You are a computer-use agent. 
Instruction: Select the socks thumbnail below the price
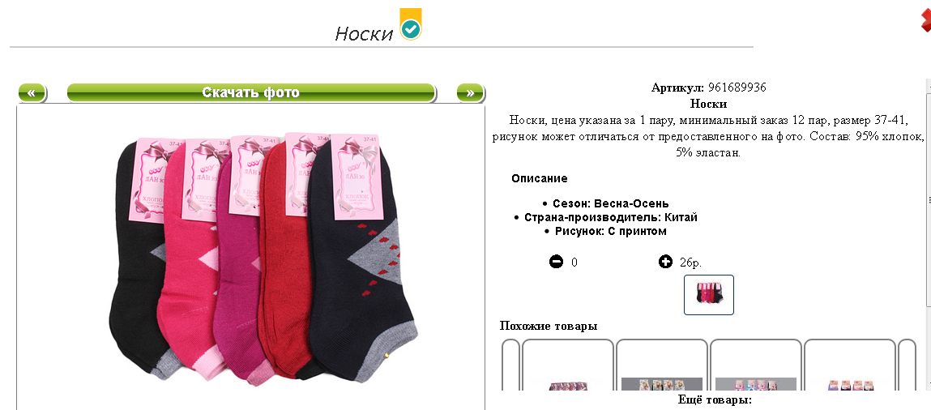pos(709,294)
